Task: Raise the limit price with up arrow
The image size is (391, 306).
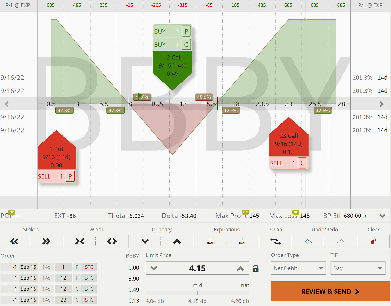Action: coord(240,268)
